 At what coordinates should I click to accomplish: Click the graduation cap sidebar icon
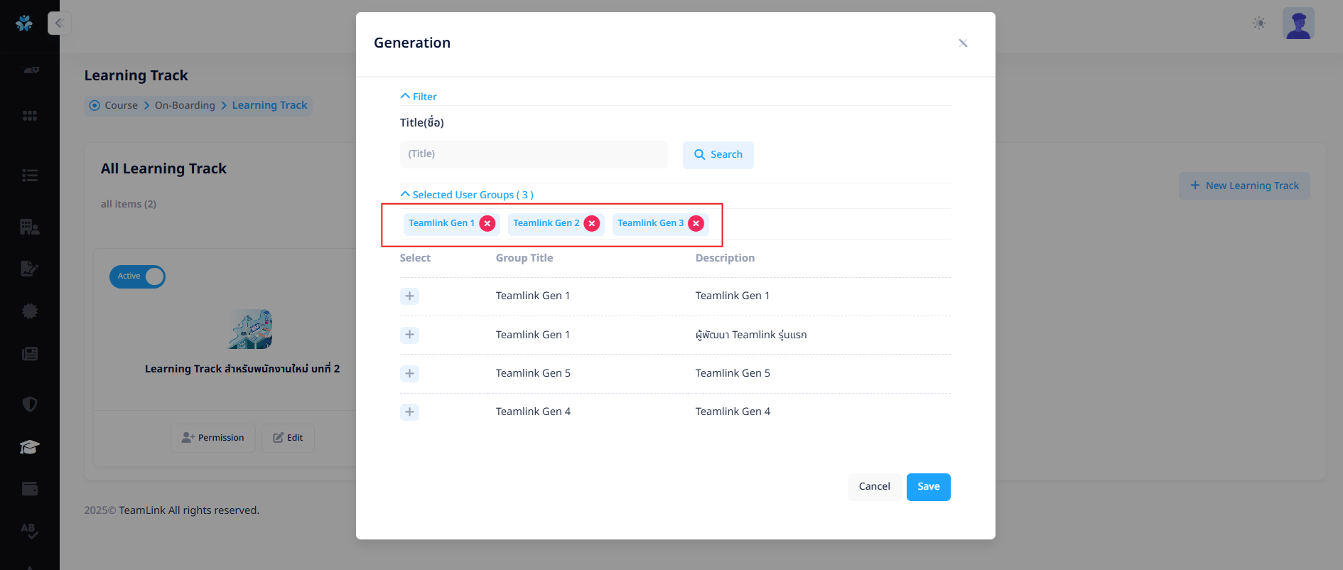point(29,447)
